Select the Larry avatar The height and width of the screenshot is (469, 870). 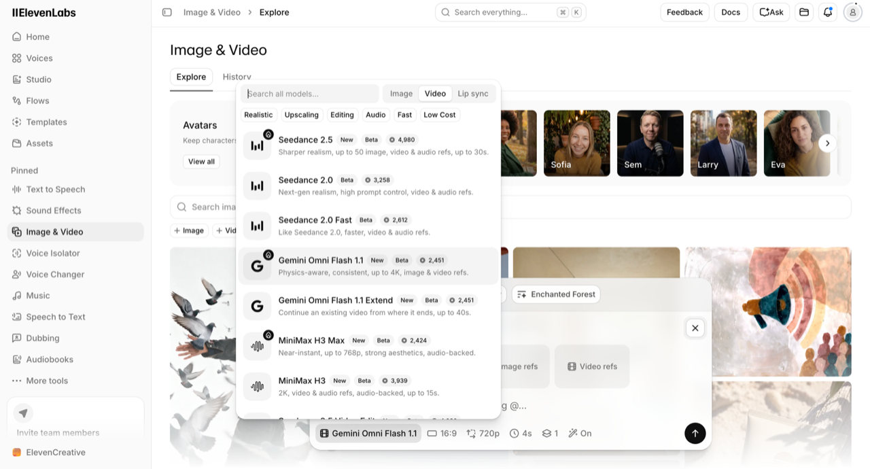pos(723,143)
